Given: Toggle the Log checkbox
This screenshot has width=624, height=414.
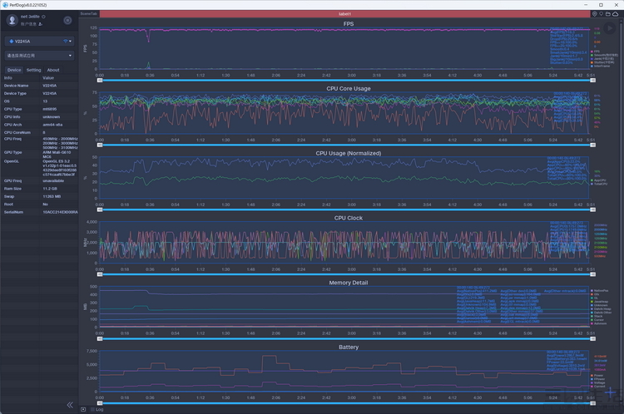Looking at the screenshot, I should point(92,409).
